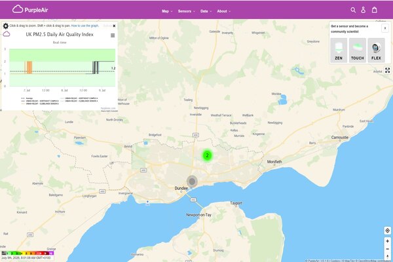This screenshot has height=262, width=393.
Task: Click the Newport-on-Tay label on map
Action: pos(198,215)
